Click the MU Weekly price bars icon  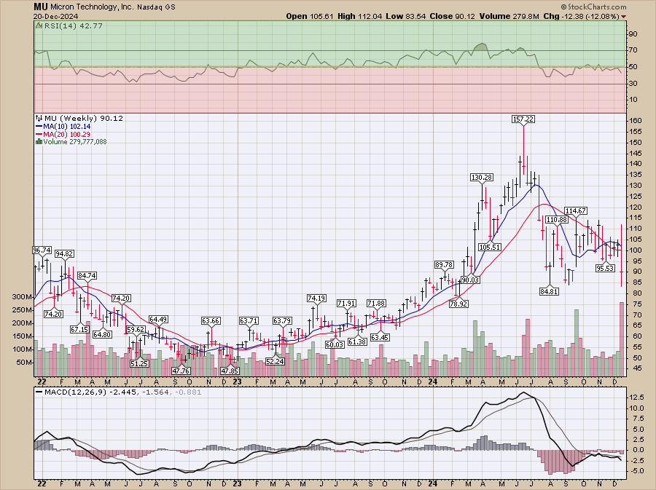point(38,119)
